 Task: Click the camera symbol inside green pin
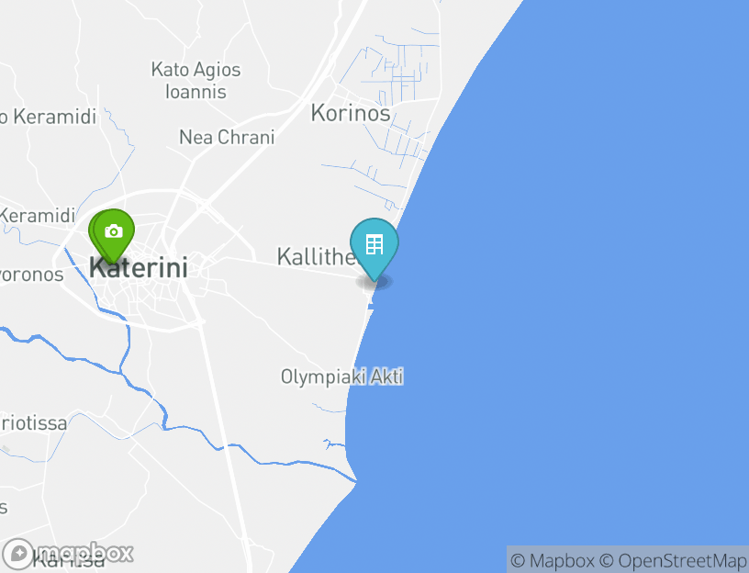(114, 231)
